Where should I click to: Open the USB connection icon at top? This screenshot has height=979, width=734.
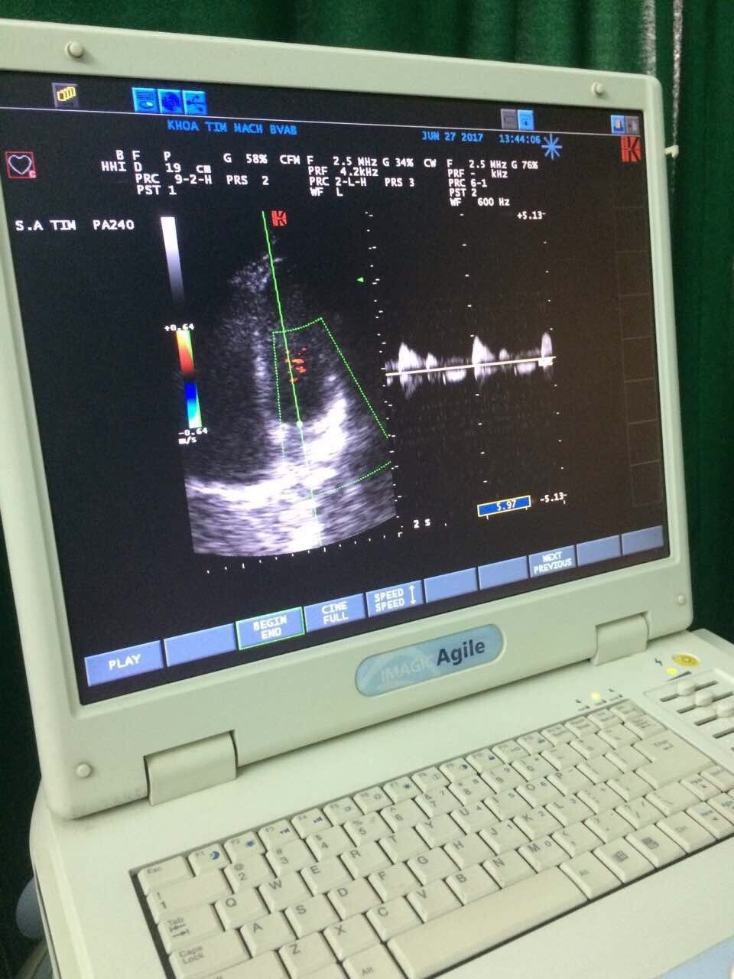tap(194, 100)
